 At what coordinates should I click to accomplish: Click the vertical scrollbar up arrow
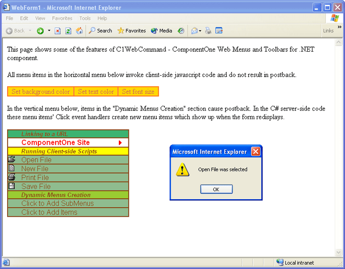pos(338,42)
